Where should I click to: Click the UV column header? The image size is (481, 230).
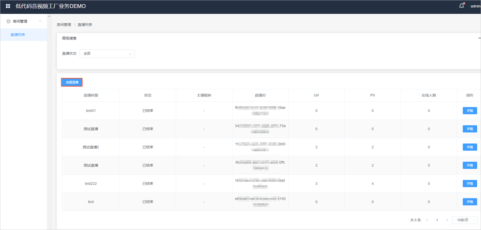[x=316, y=95]
